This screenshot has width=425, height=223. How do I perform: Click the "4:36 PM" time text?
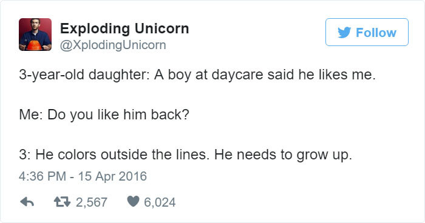coord(42,176)
